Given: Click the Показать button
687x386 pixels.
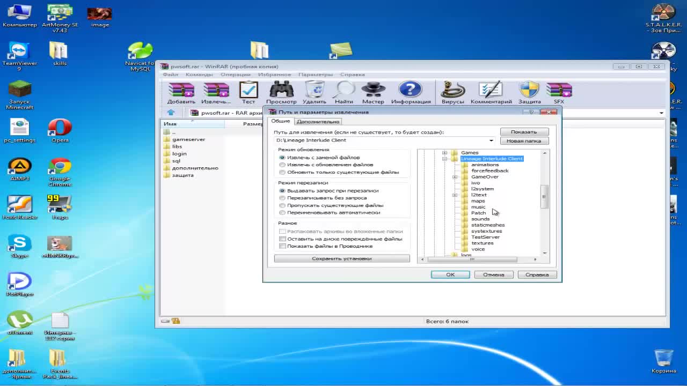Looking at the screenshot, I should (524, 132).
